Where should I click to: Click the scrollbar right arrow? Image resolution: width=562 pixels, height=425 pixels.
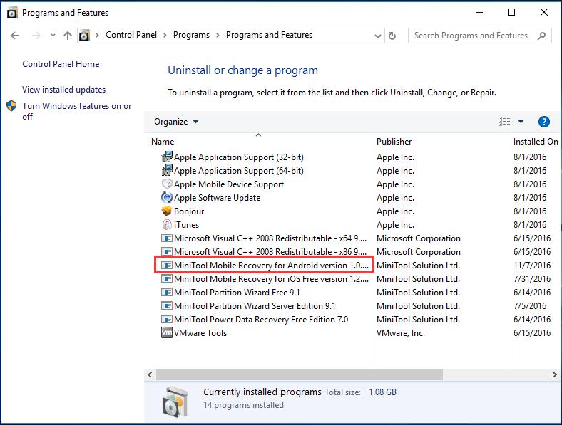(554, 375)
